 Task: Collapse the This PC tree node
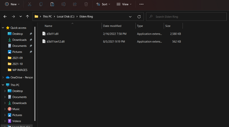[3, 85]
